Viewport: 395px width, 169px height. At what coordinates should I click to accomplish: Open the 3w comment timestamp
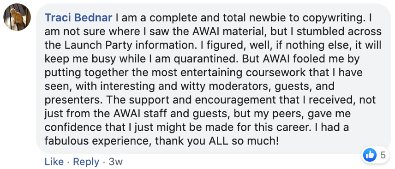(x=116, y=162)
